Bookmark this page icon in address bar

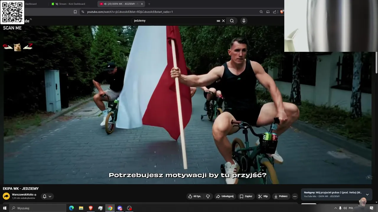pos(75,12)
